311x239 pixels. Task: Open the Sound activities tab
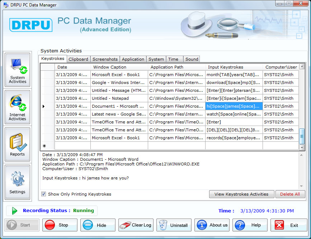click(192, 59)
